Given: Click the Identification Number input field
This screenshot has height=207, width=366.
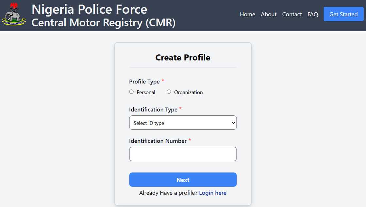Looking at the screenshot, I should [183, 154].
